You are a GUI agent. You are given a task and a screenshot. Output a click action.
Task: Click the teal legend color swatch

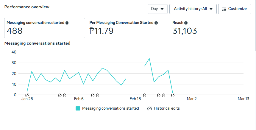point(78,108)
